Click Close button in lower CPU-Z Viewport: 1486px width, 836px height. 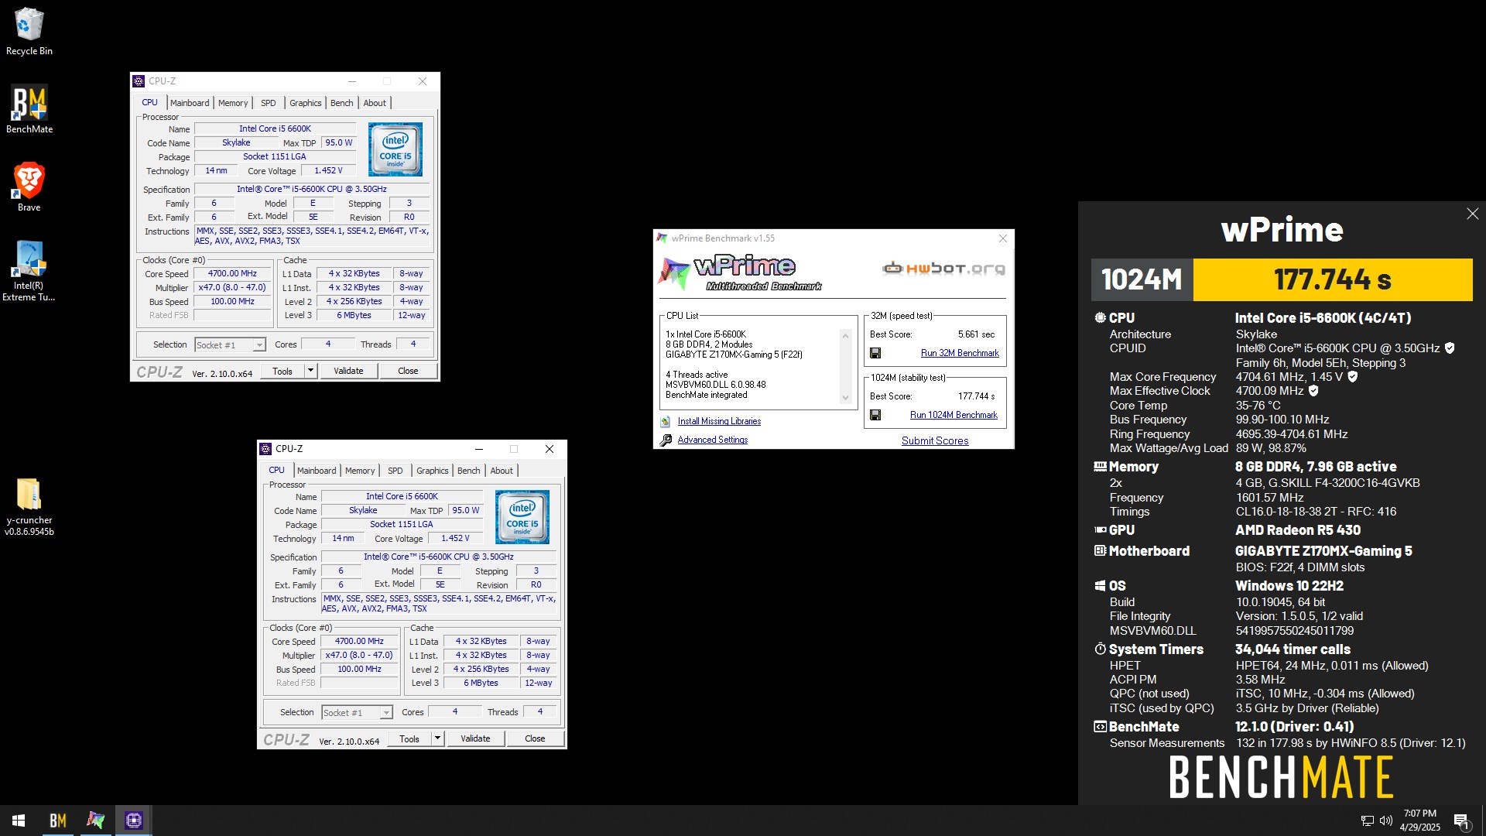[535, 738]
